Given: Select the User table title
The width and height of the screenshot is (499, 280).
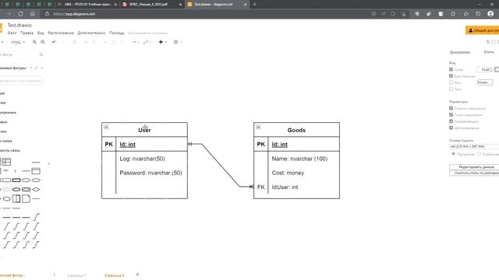Looking at the screenshot, I should 144,130.
